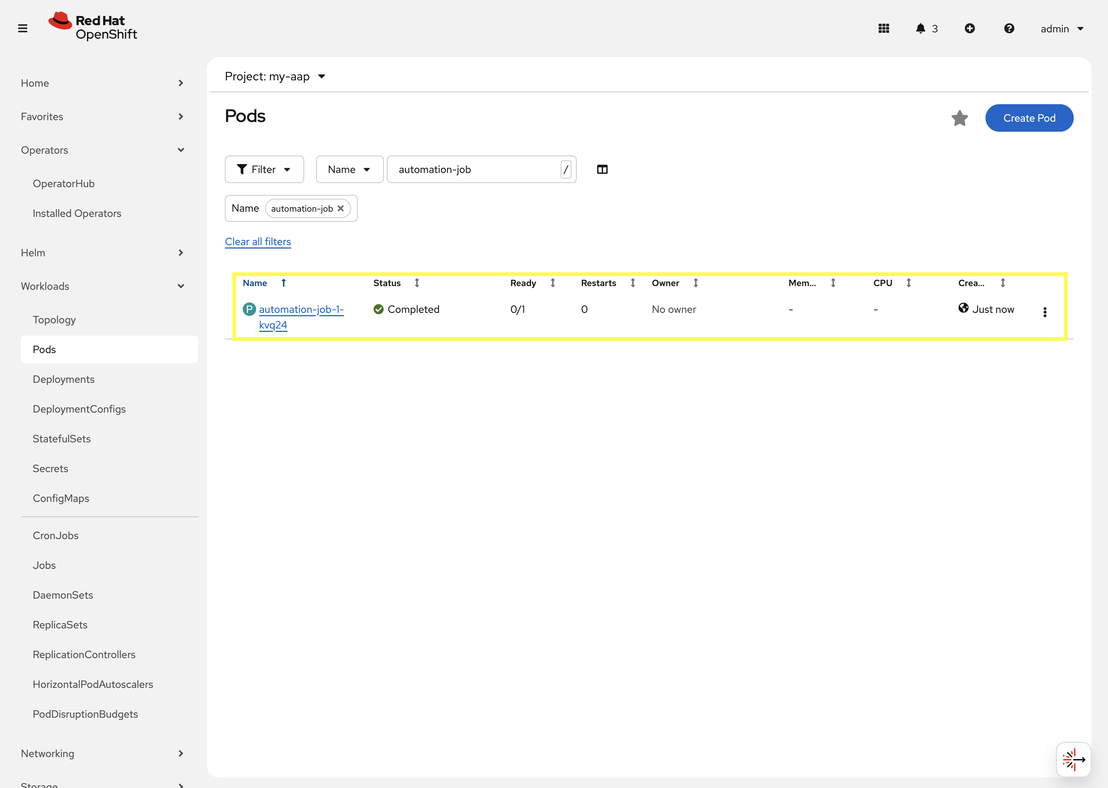The height and width of the screenshot is (788, 1108).
Task: Click the Lightspeed assistant floating icon
Action: (x=1073, y=759)
